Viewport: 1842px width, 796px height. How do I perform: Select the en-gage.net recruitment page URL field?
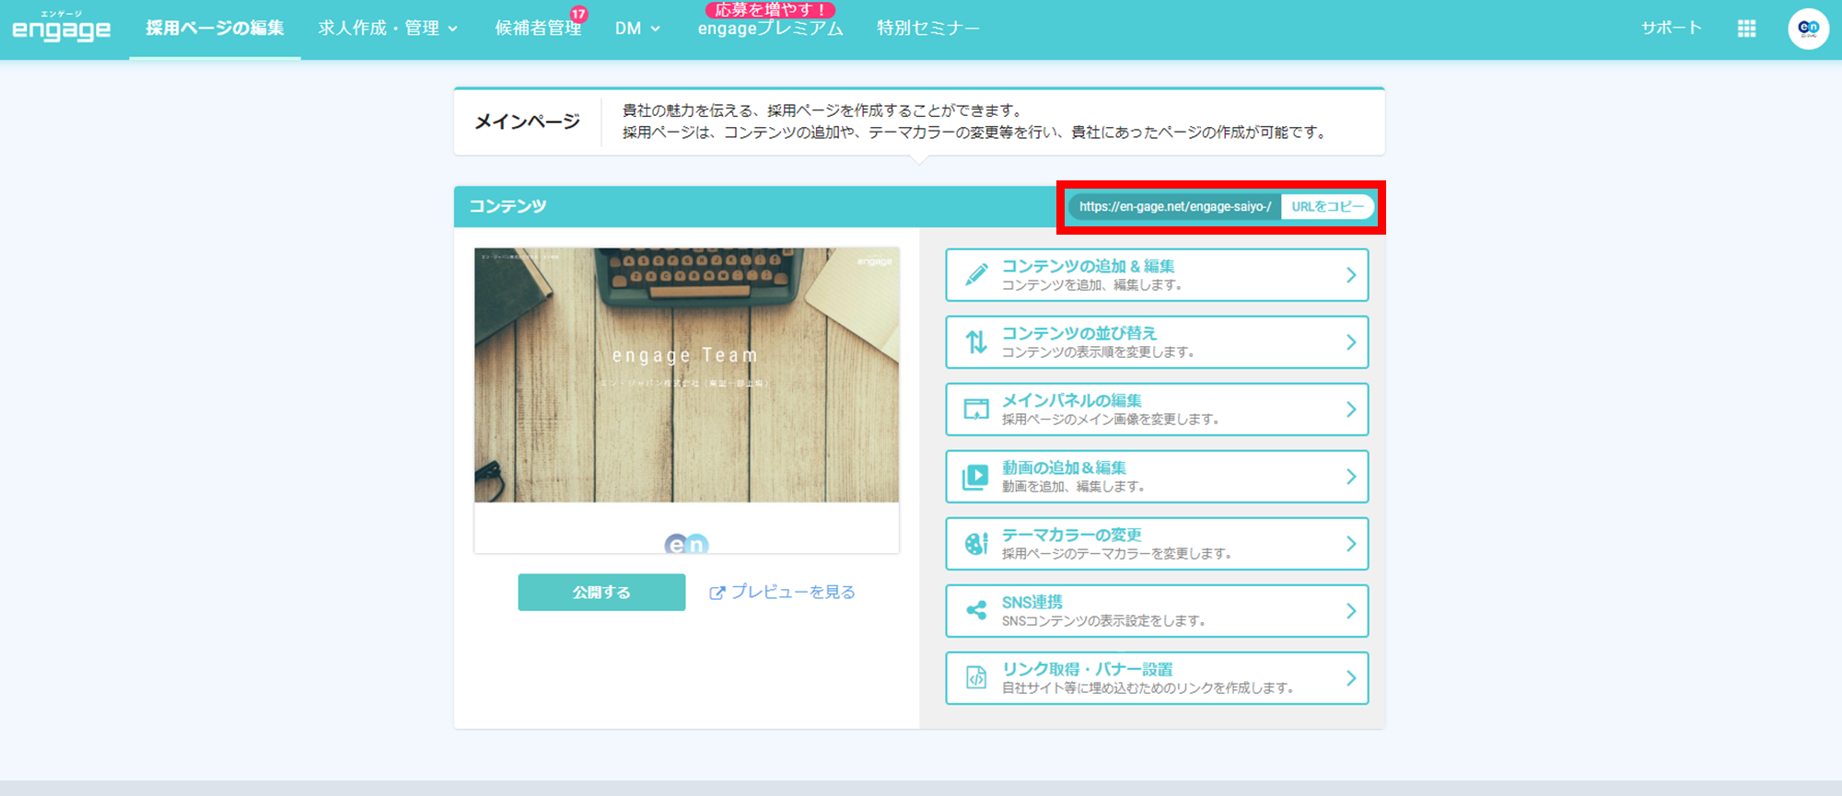point(1174,206)
